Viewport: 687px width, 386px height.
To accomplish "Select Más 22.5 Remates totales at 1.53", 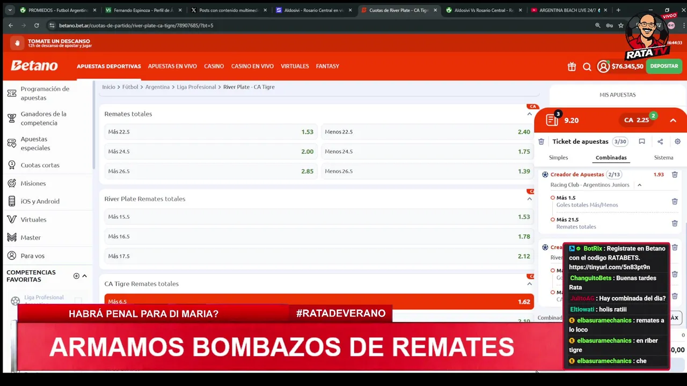I will (210, 132).
